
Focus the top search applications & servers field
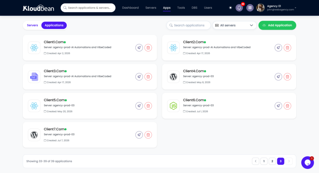pyautogui.click(x=88, y=8)
